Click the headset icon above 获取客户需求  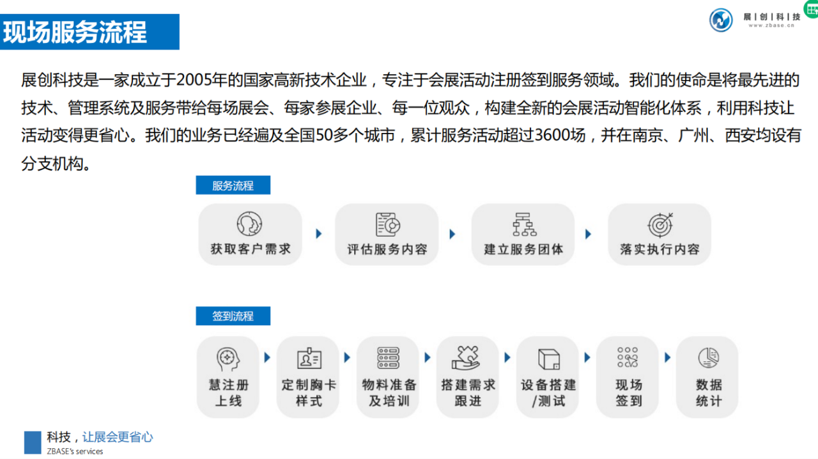(x=250, y=224)
